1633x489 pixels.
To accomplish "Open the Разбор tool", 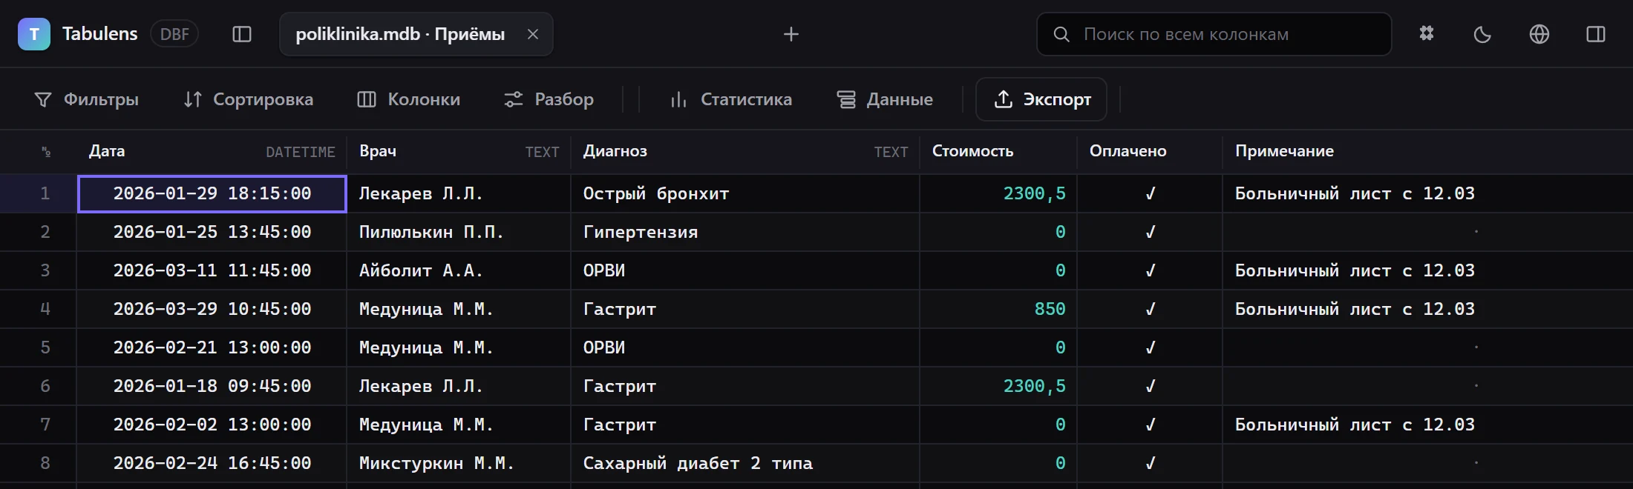I will [x=549, y=99].
